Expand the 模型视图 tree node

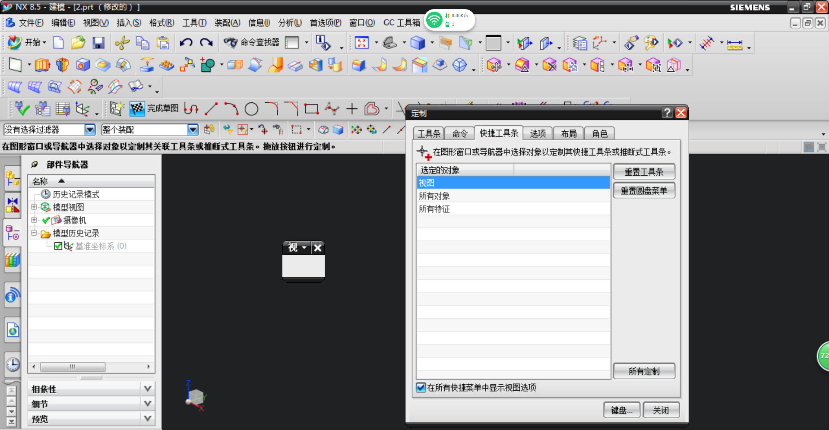(x=34, y=207)
